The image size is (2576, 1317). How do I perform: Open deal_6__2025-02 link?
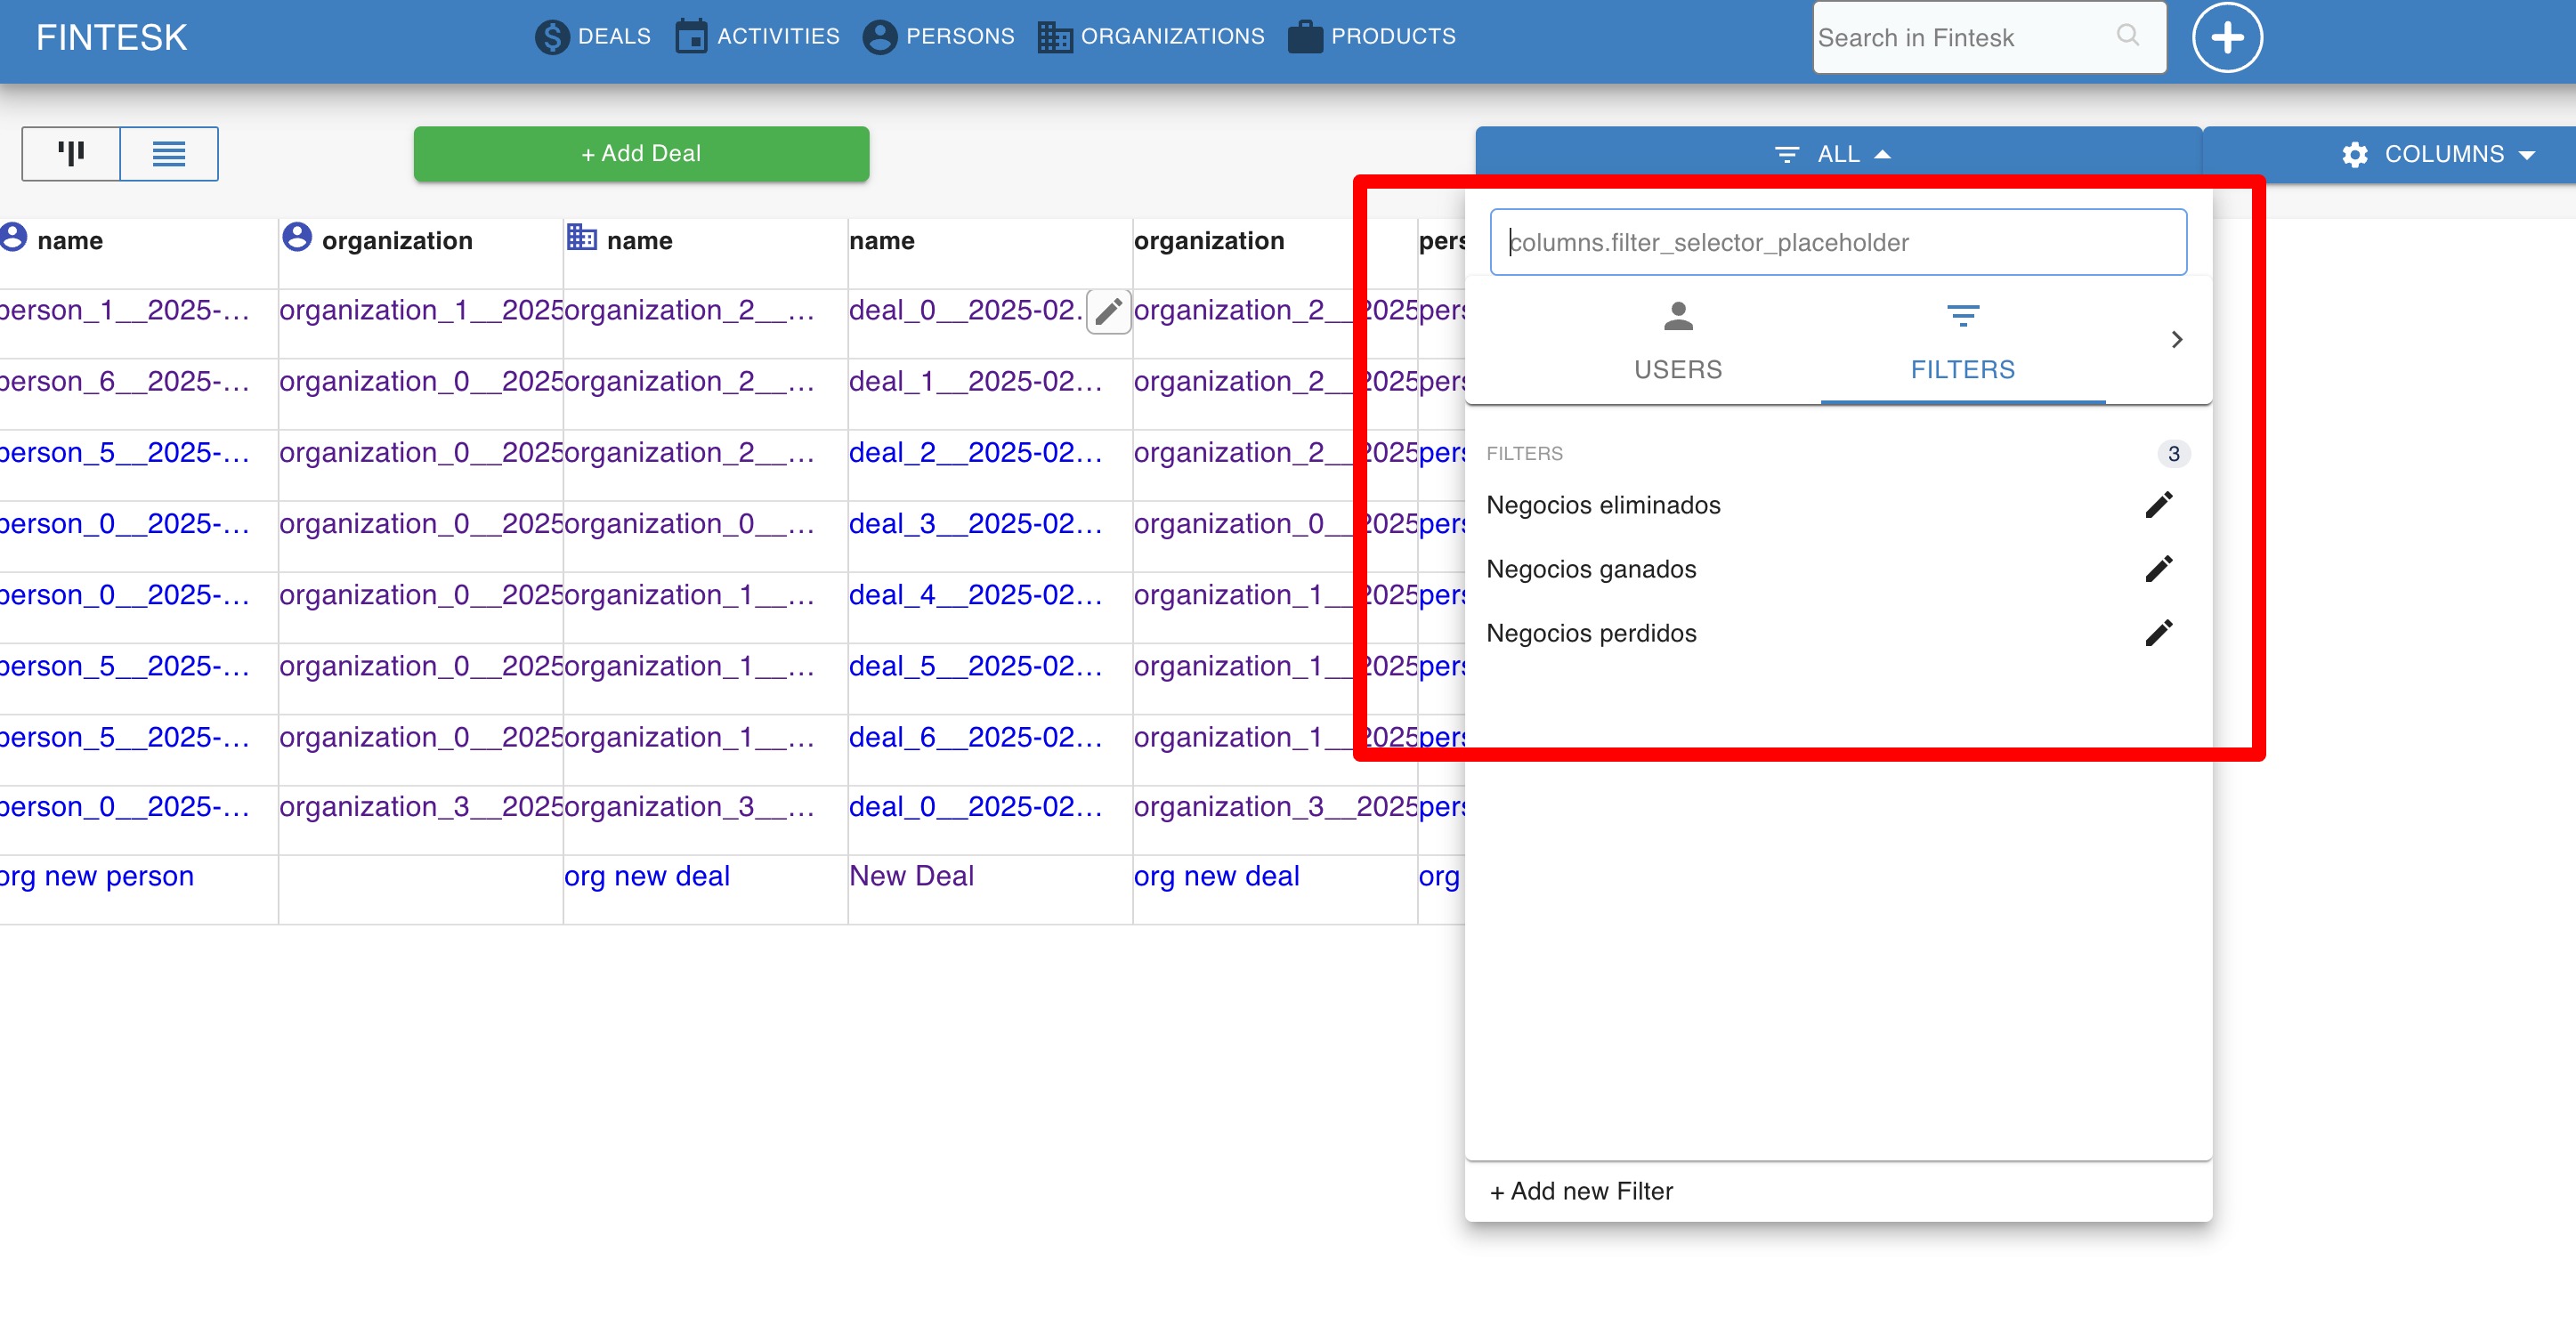point(975,737)
